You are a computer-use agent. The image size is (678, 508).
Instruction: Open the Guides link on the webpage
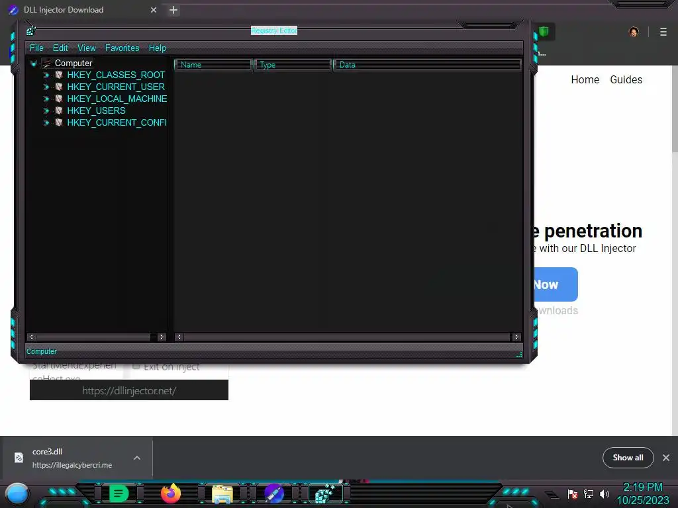[626, 79]
